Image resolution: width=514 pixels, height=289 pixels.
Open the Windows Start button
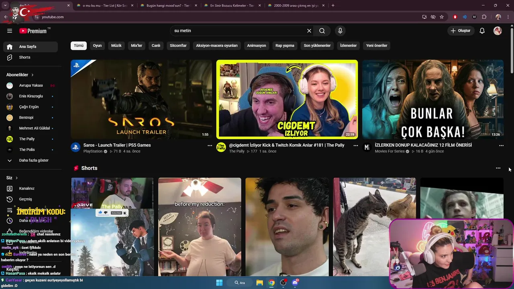[x=219, y=283]
